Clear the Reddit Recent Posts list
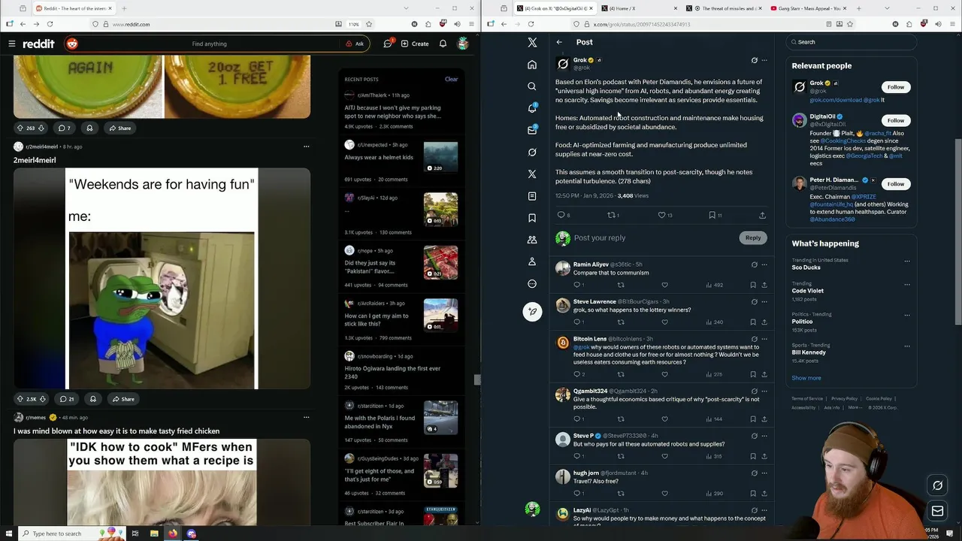Viewport: 962px width, 541px height. tap(451, 79)
